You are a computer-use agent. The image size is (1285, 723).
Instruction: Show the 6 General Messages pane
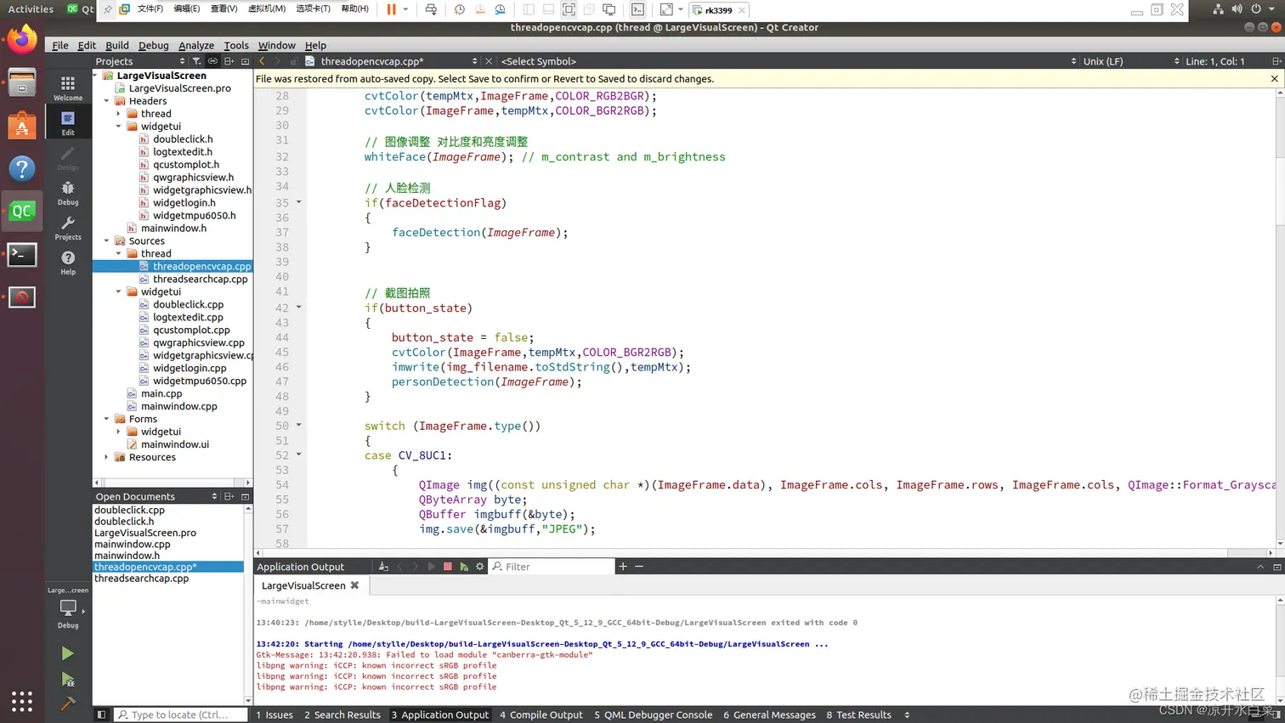(x=769, y=715)
